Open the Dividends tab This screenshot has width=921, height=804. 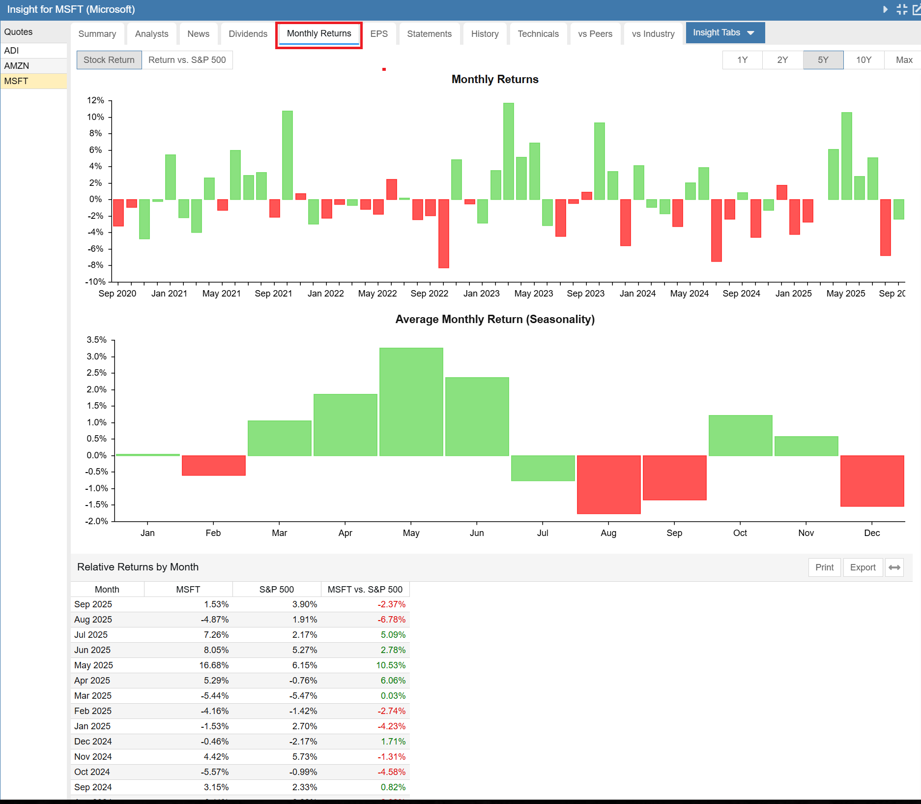[248, 34]
